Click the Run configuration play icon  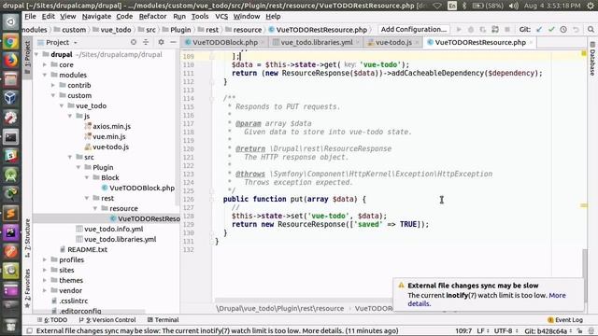tap(459, 29)
